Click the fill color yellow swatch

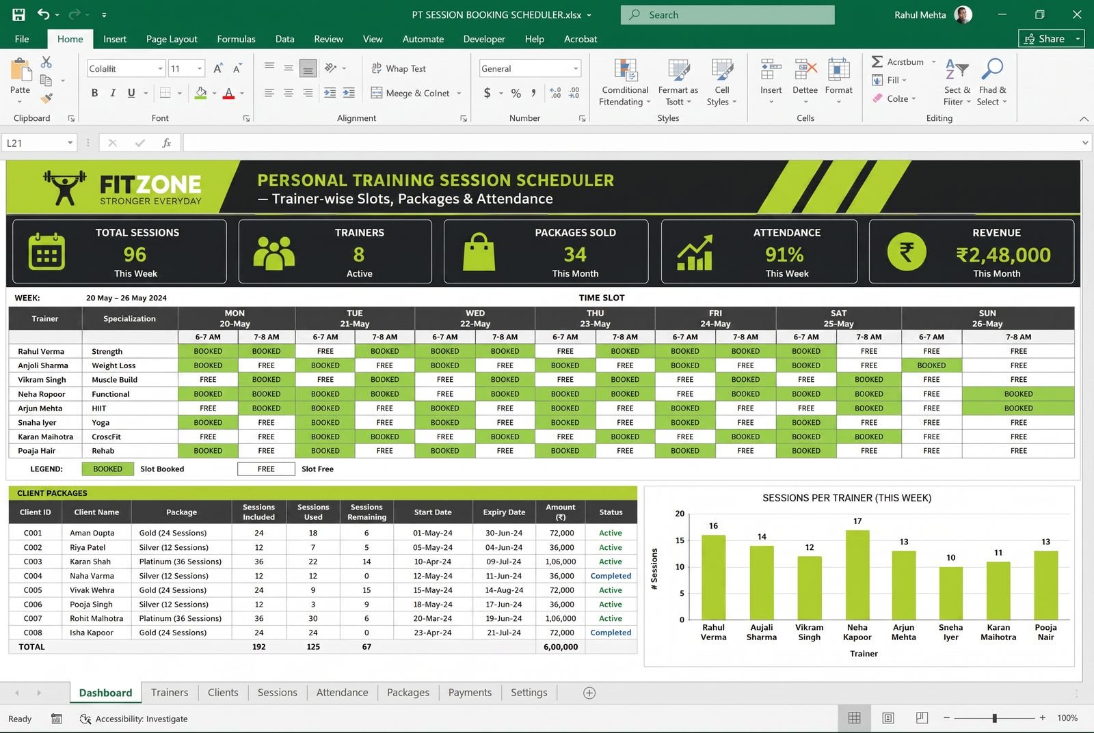click(x=201, y=93)
